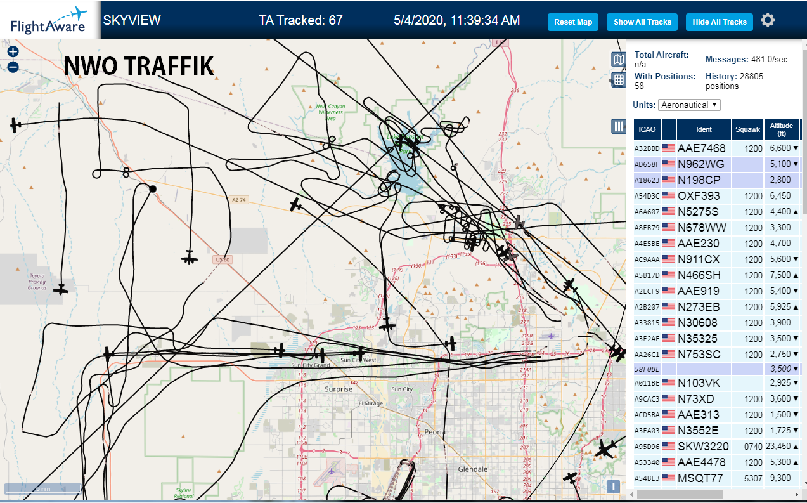Select aircraft row AAE313
This screenshot has height=503, width=807.
tap(716, 415)
